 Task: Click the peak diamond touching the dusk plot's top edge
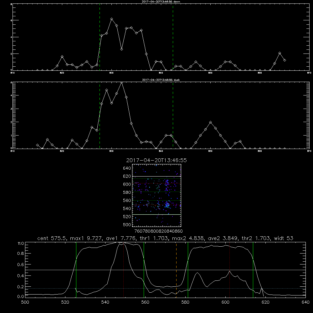click(121, 82)
